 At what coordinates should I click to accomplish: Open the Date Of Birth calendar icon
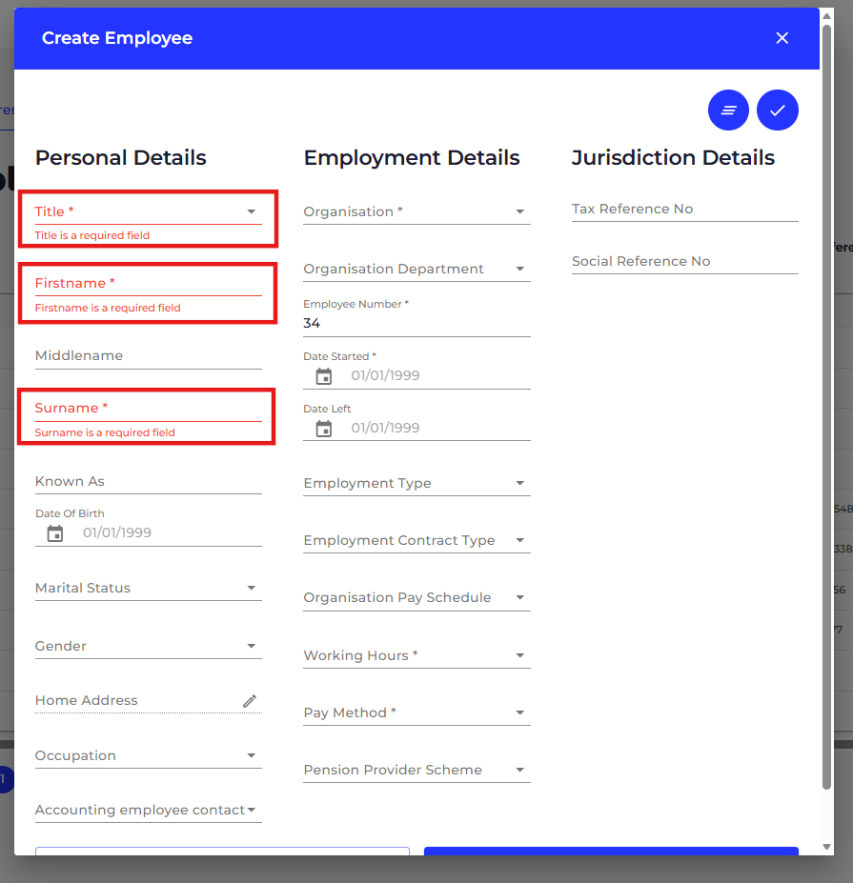click(55, 533)
